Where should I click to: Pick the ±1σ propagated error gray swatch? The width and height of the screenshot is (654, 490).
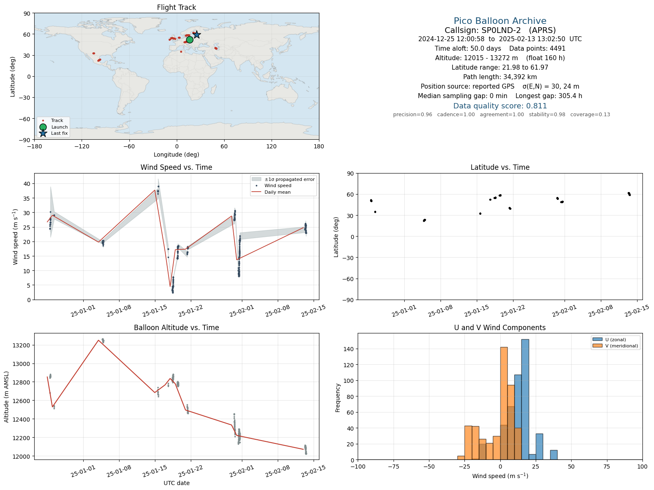(257, 179)
